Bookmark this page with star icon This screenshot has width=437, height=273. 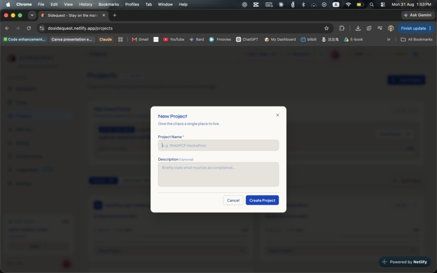(326, 28)
